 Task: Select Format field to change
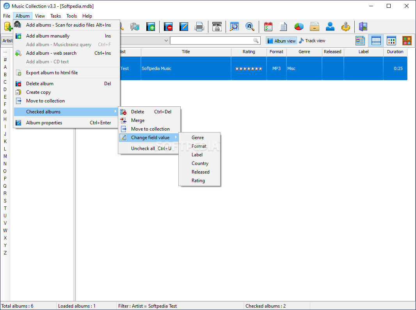tap(199, 146)
